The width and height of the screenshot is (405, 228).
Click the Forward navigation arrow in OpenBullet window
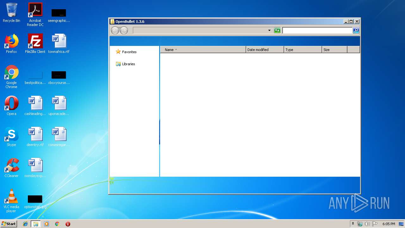tap(124, 30)
